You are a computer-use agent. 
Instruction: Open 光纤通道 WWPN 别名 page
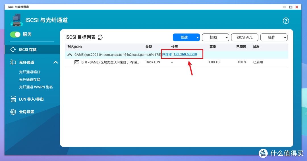(36, 87)
